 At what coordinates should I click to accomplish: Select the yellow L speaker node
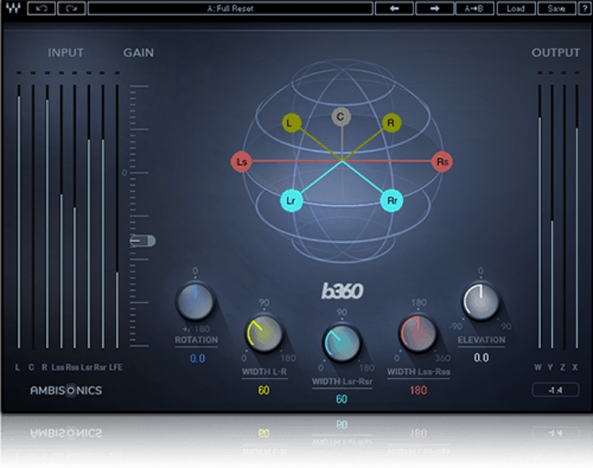coord(291,123)
